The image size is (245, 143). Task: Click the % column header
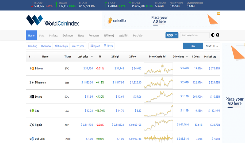tap(100, 57)
